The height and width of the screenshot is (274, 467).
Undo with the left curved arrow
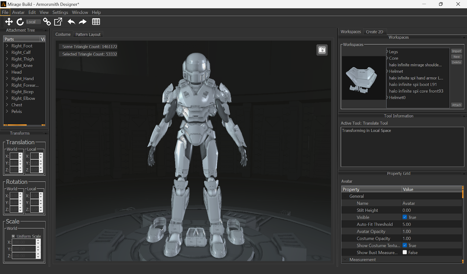point(71,22)
